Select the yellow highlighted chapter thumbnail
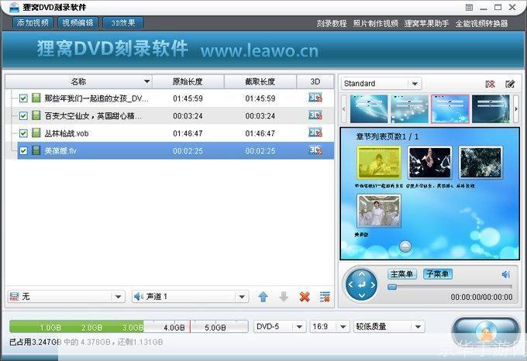Viewport: 527px width, 361px height. click(378, 163)
